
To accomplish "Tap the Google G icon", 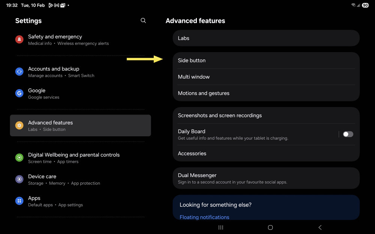I will point(19,93).
